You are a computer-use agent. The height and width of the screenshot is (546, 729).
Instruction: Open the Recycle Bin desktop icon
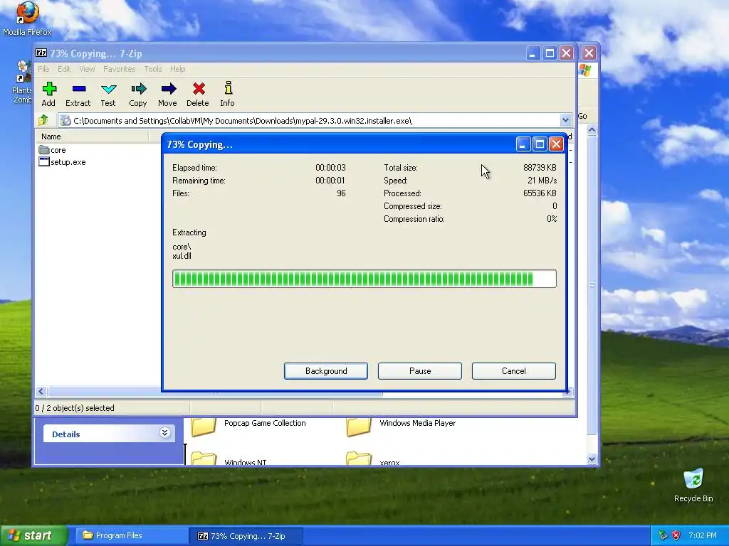tap(693, 486)
